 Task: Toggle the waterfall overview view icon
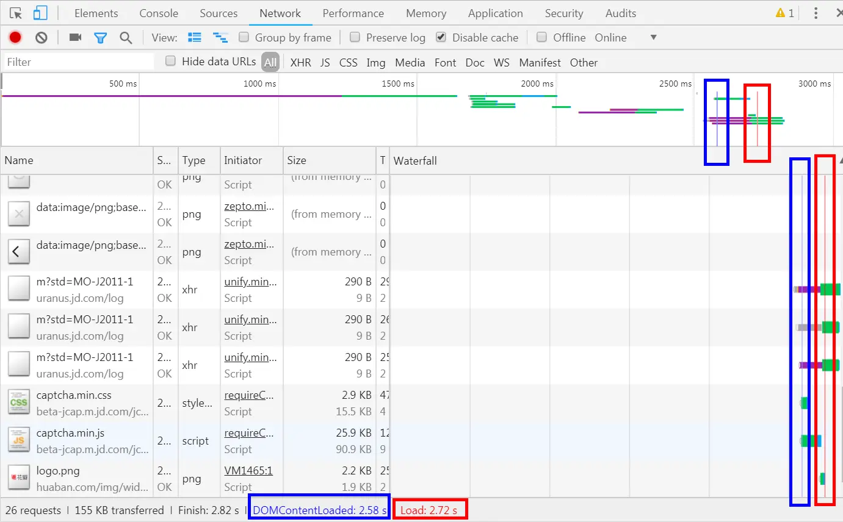pos(220,38)
